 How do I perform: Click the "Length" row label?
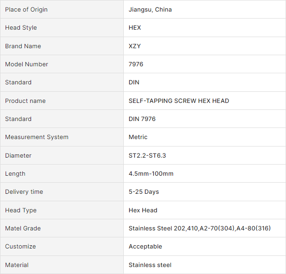(15, 174)
